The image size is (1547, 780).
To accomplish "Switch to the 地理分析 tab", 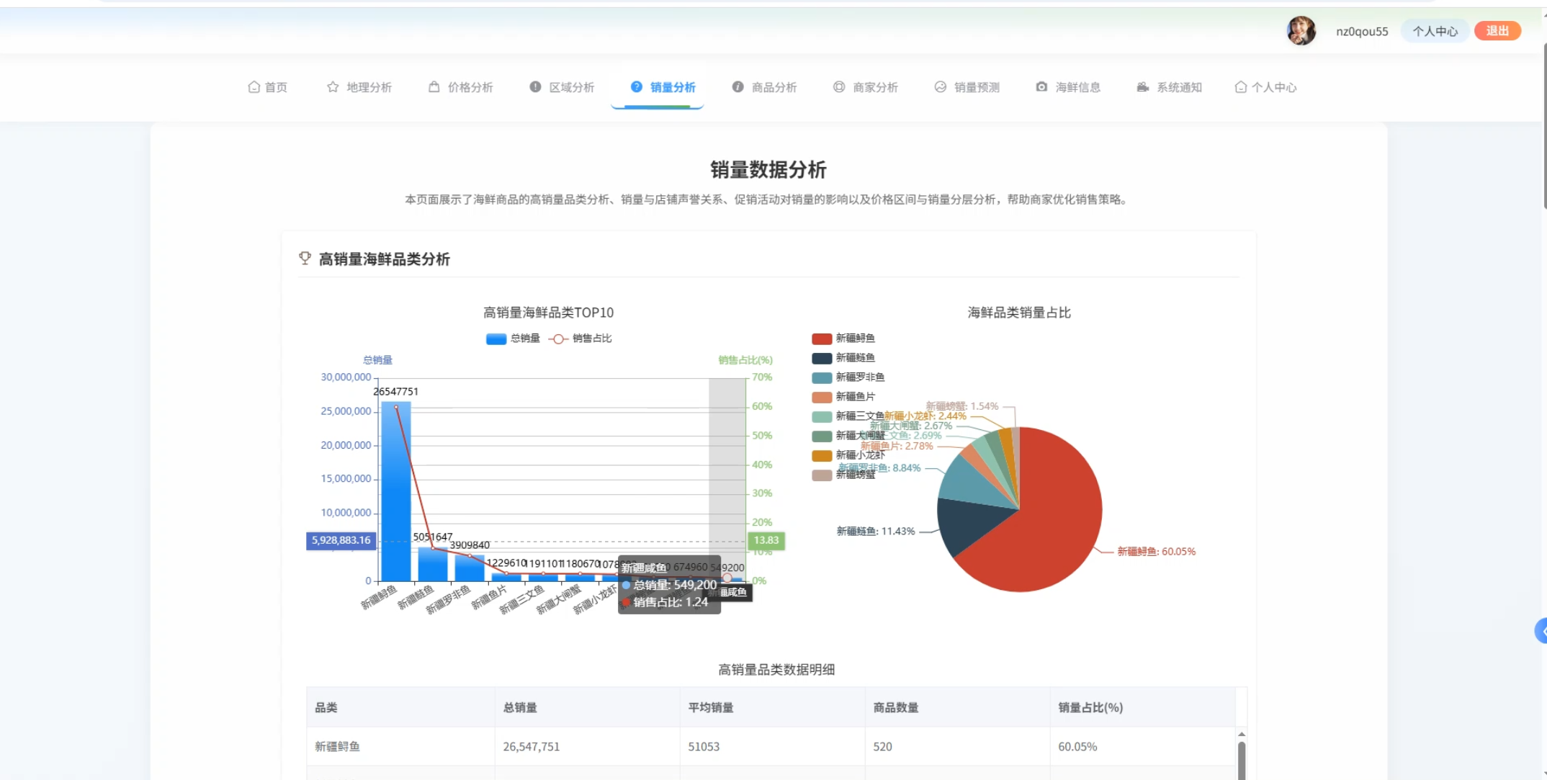I will pyautogui.click(x=359, y=87).
